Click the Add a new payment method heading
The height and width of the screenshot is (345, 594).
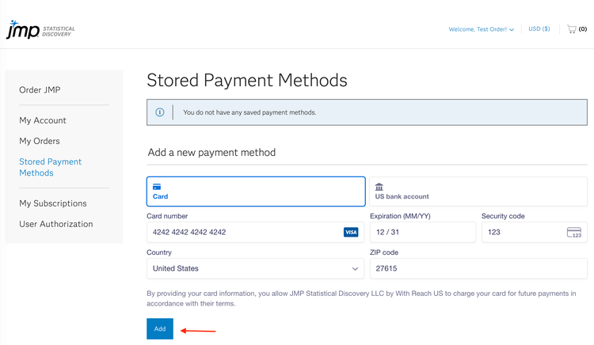pos(211,153)
